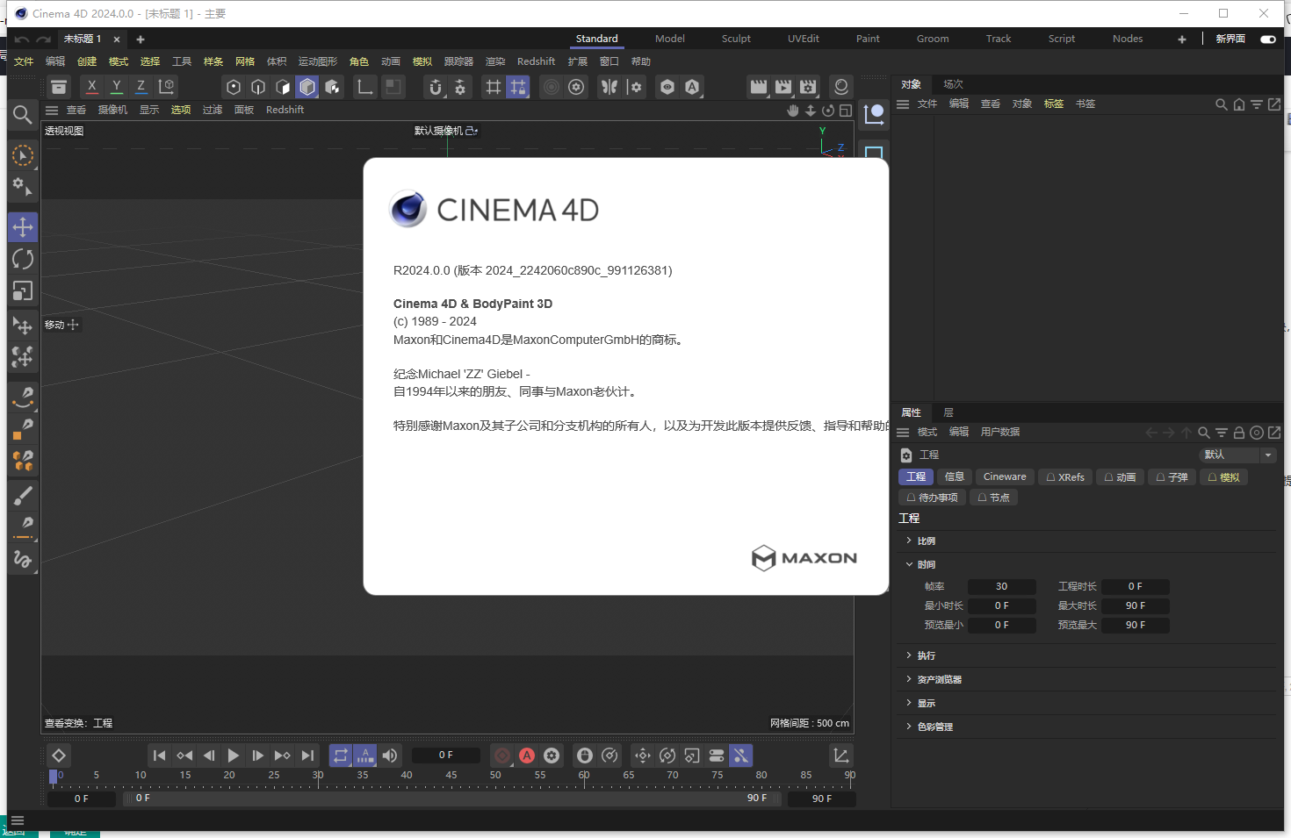The image size is (1291, 838).
Task: Mute audio playback in the animation toolbar
Action: [389, 755]
